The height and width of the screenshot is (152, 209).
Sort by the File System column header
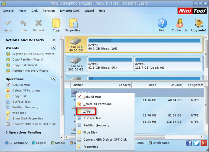pyautogui.click(x=193, y=85)
